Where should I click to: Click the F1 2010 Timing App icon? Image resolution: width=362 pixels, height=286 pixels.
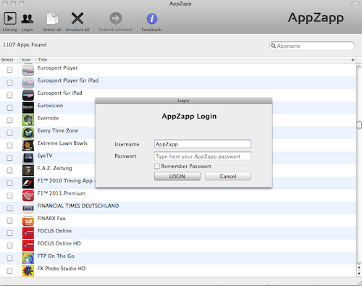(x=28, y=183)
